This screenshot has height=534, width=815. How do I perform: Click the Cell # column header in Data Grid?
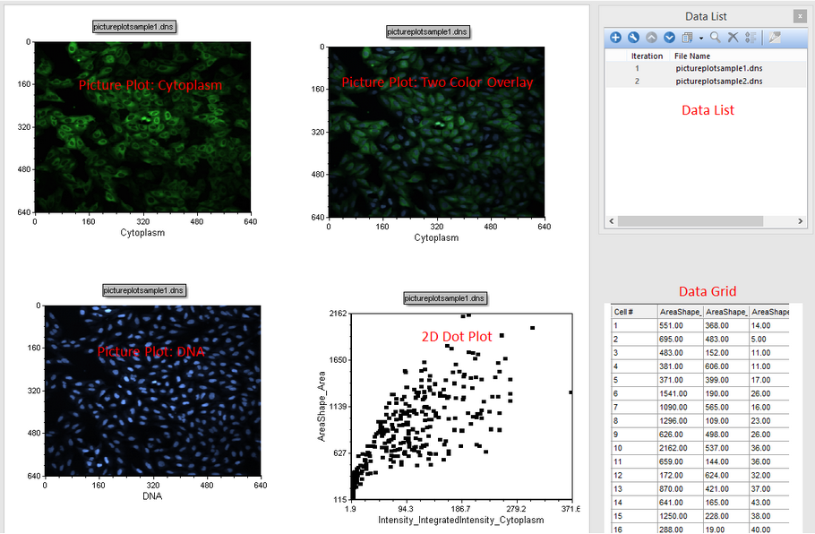623,312
